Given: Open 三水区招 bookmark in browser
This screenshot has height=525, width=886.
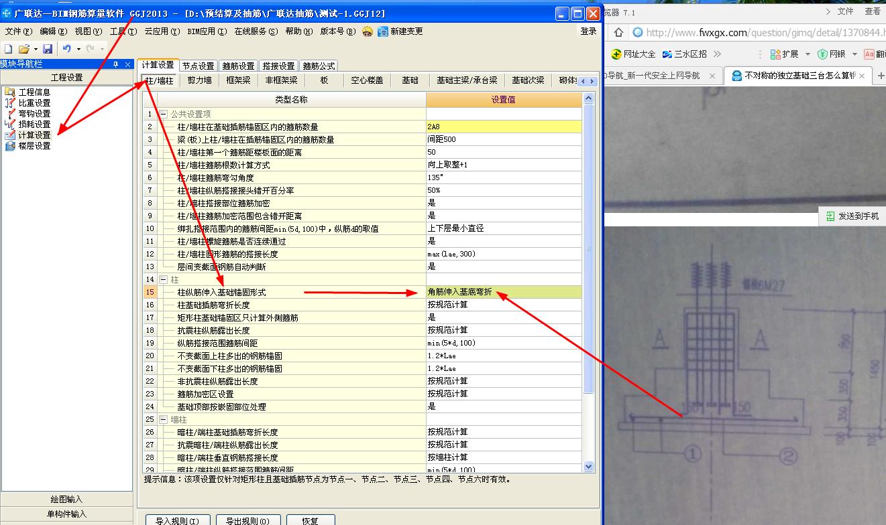Looking at the screenshot, I should pyautogui.click(x=684, y=54).
